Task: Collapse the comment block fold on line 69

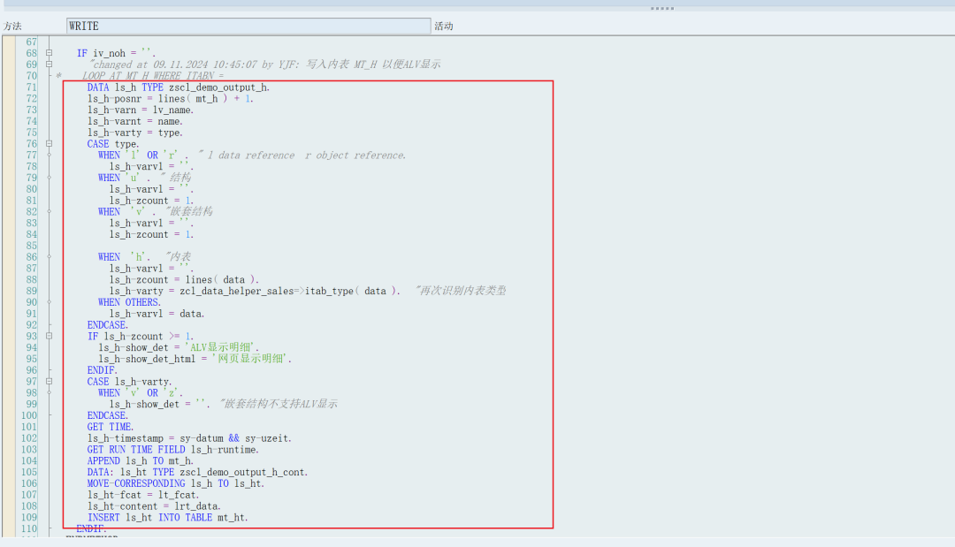Action: pos(50,64)
